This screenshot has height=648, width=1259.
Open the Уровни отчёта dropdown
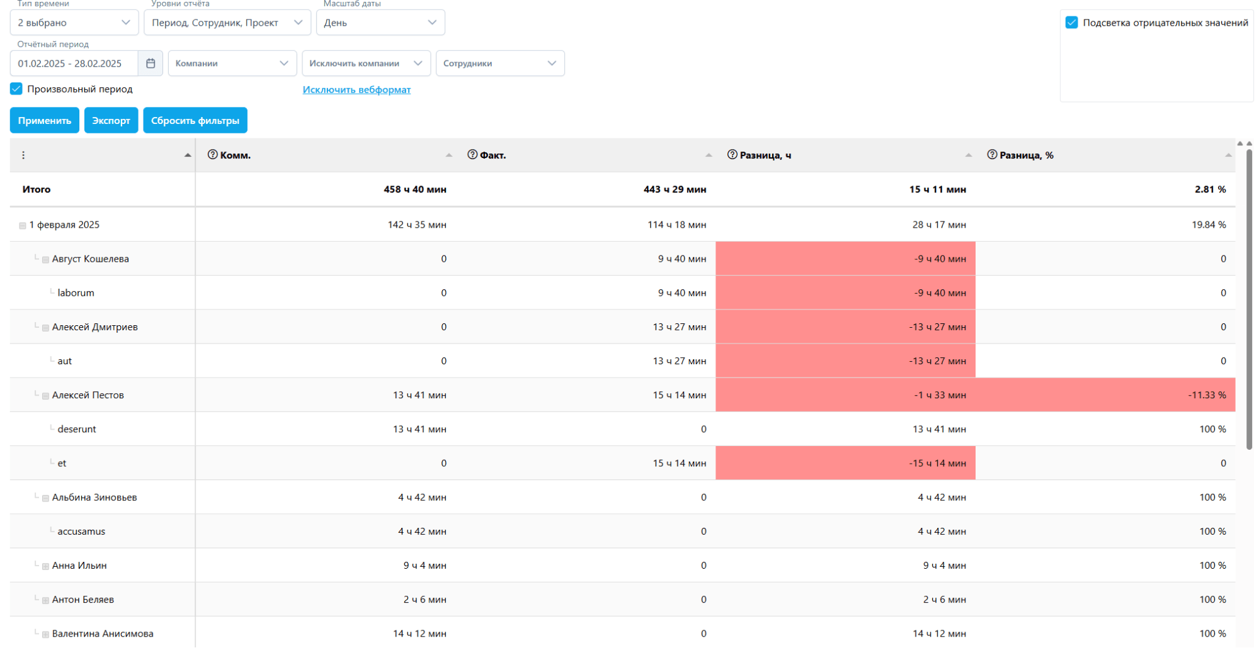click(x=227, y=23)
